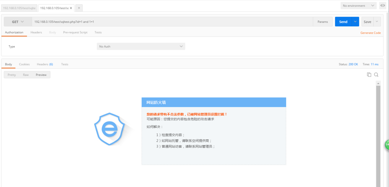Add a new request tab with plus button
Screen dimensions: 389x187
pos(79,8)
